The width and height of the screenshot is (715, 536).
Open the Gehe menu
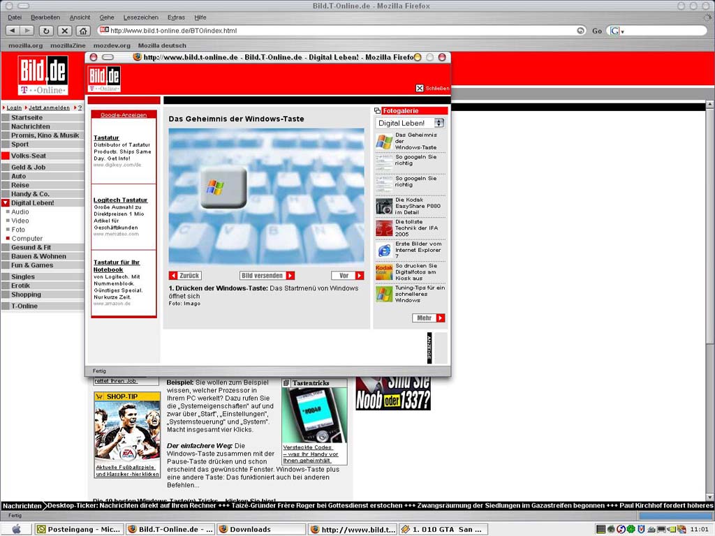click(107, 17)
